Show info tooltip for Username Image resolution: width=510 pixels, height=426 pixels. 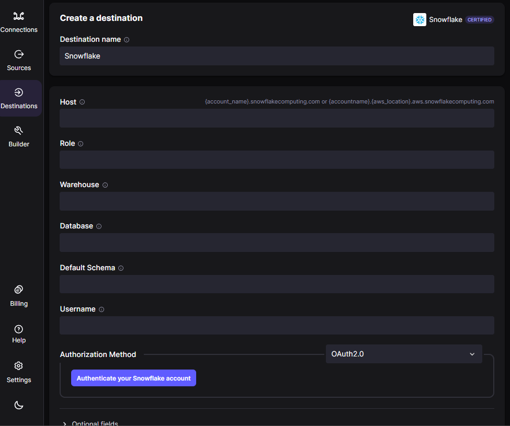coord(101,309)
